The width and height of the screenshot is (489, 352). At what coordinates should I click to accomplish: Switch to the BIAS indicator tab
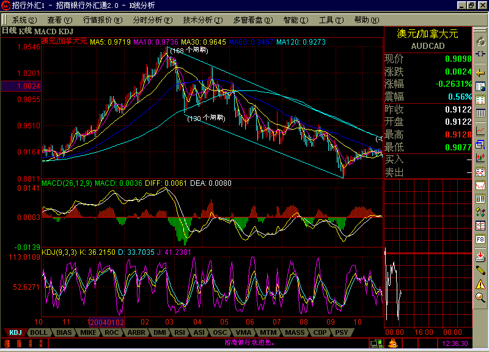pyautogui.click(x=64, y=332)
